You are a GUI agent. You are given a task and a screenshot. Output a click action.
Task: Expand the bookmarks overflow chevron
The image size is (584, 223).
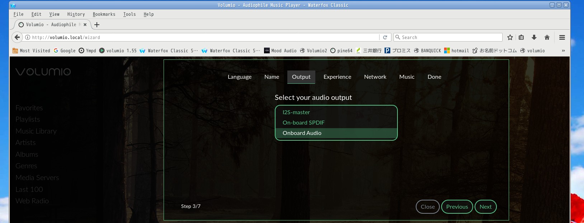click(563, 51)
